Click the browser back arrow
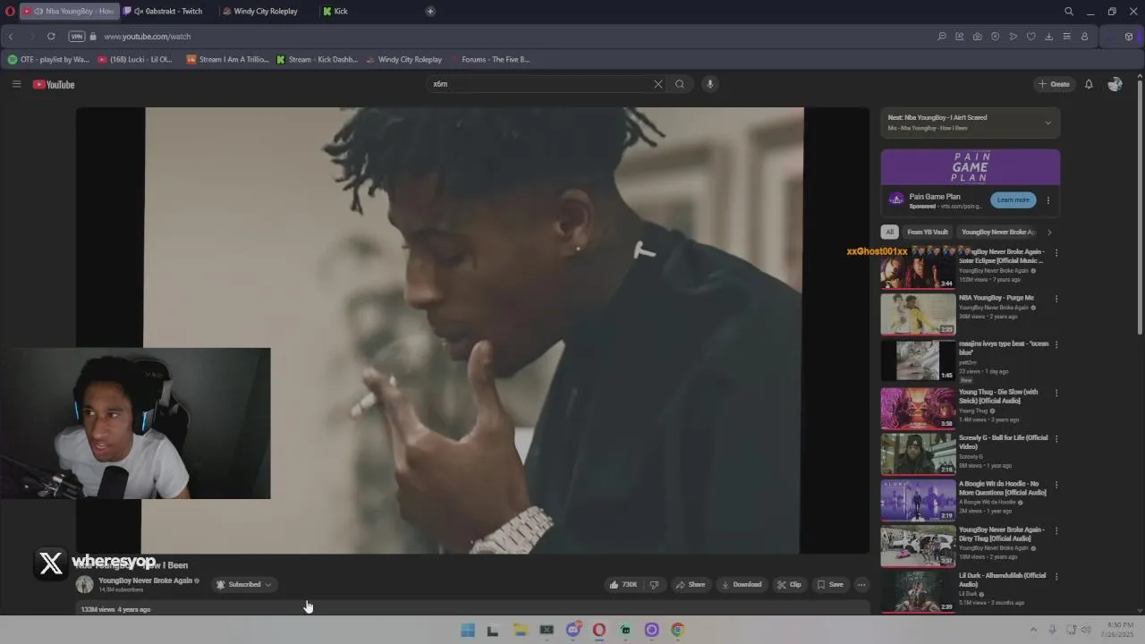1145x644 pixels. [11, 37]
